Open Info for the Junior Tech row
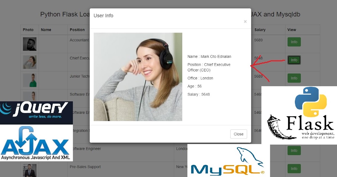Image resolution: width=337 pixels, height=177 pixels. 294,78
